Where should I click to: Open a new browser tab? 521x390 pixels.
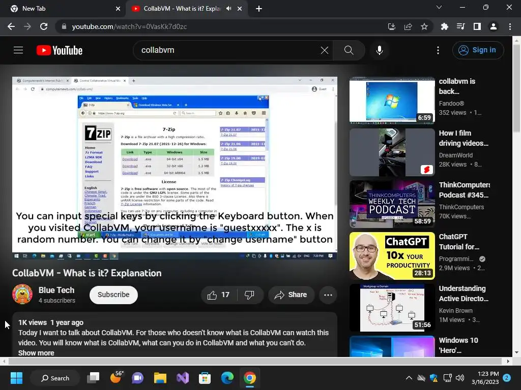pos(259,9)
